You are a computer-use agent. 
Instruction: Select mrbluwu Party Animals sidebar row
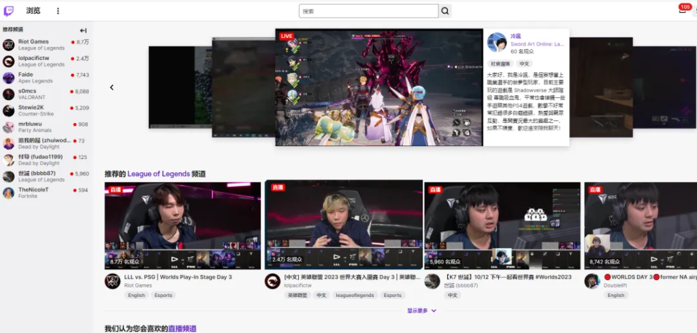pyautogui.click(x=46, y=127)
